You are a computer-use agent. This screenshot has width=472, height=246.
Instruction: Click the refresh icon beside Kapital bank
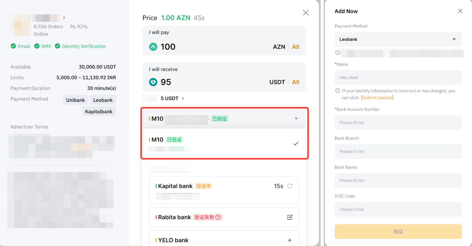pos(289,186)
